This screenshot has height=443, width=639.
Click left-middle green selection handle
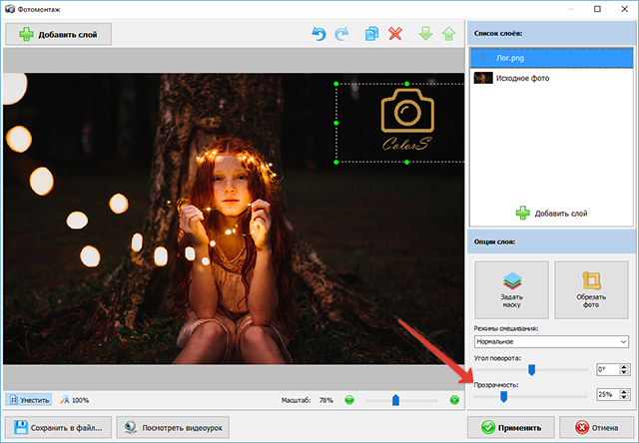pos(336,123)
